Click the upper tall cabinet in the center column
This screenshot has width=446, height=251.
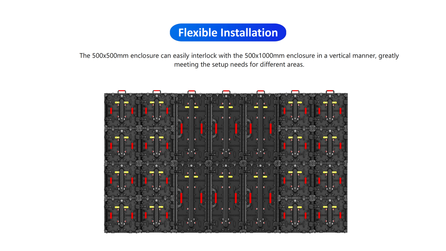(x=226, y=128)
